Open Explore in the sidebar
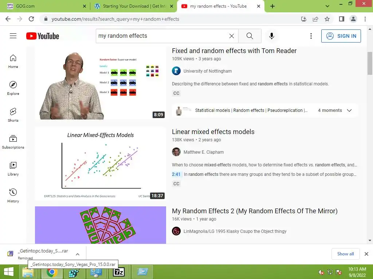 point(13,88)
